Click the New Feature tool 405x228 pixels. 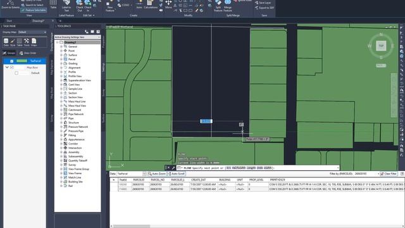coord(109,6)
